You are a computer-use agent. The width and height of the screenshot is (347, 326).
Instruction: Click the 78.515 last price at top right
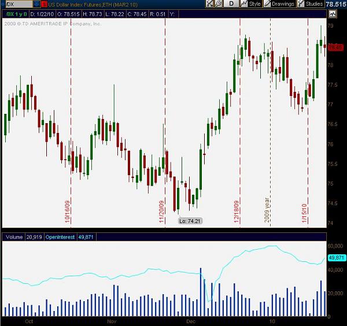pyautogui.click(x=335, y=4)
